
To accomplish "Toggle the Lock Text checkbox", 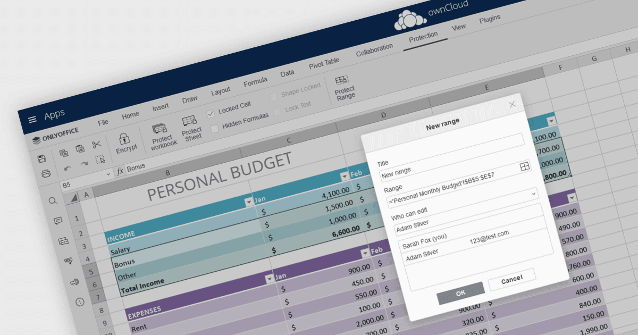I will [x=277, y=112].
